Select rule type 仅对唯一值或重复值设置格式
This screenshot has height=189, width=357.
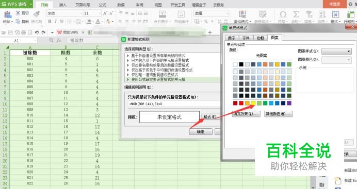(173, 75)
